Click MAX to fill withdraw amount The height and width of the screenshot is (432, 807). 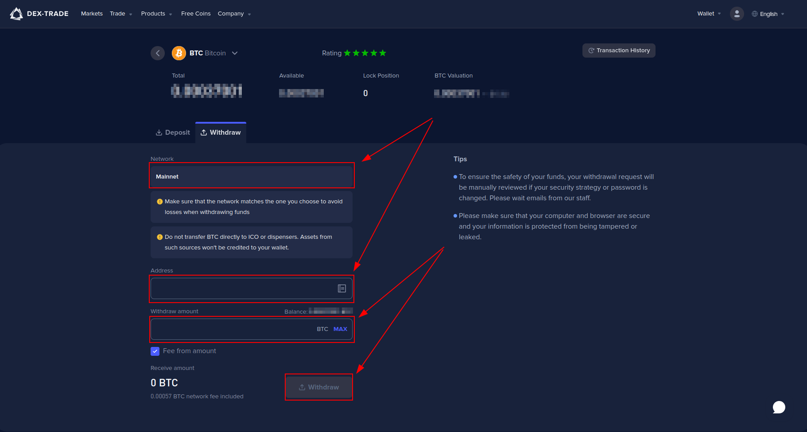tap(340, 329)
